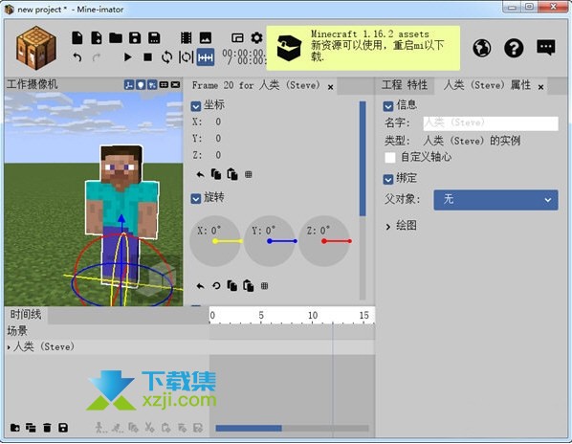This screenshot has width=572, height=444.
Task: Copy rotation icon under the wheels
Action: (232, 286)
